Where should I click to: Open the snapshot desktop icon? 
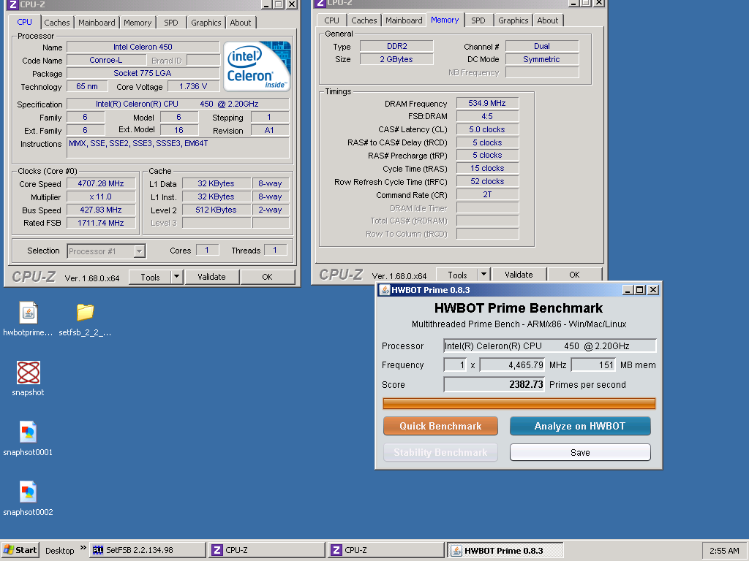(x=29, y=373)
